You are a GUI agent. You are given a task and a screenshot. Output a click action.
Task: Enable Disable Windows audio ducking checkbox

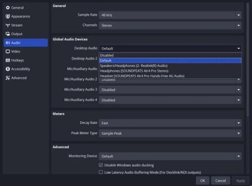[x=101, y=165]
